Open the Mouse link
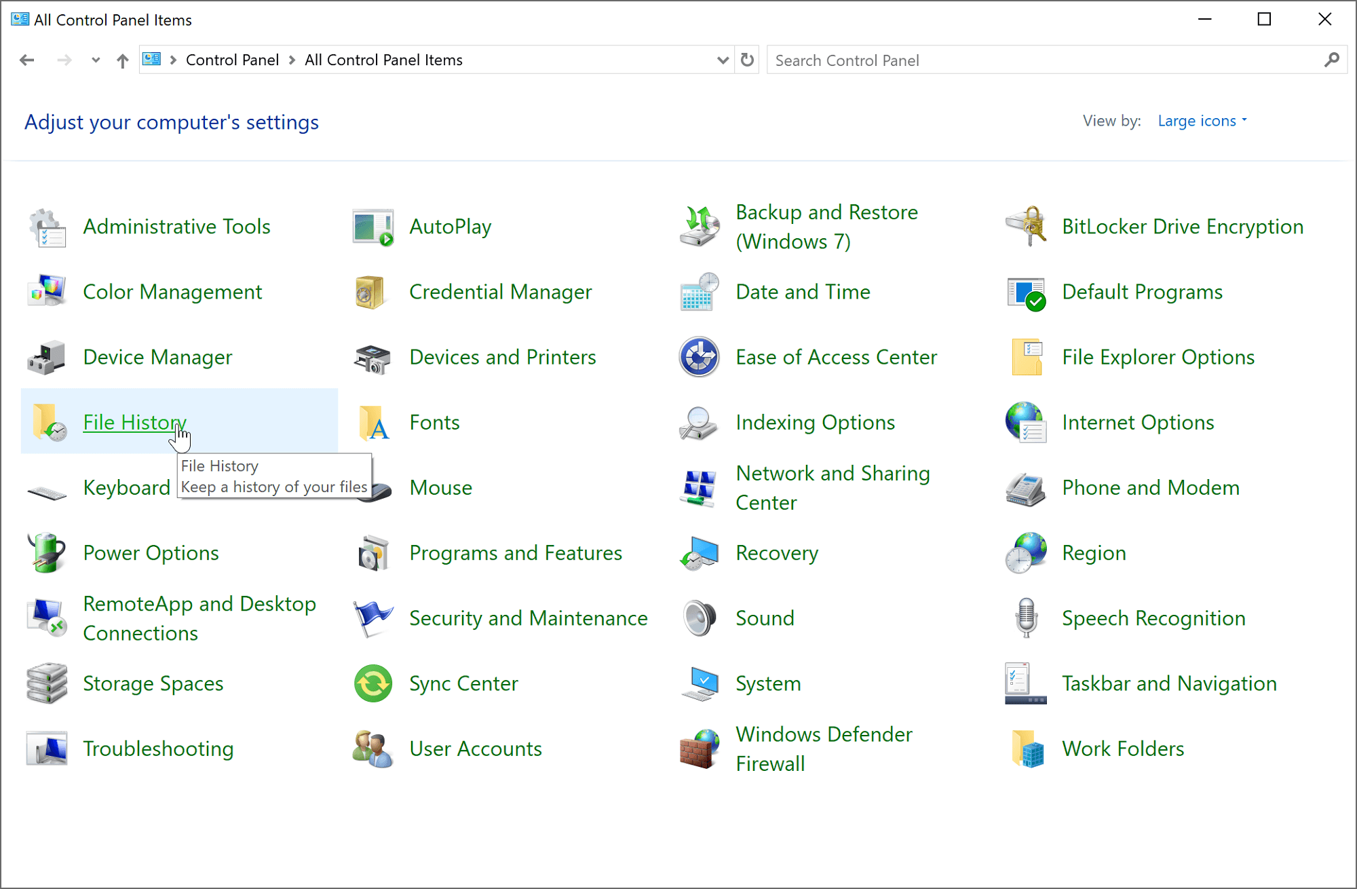Screen dimensions: 1357x889 [x=441, y=488]
